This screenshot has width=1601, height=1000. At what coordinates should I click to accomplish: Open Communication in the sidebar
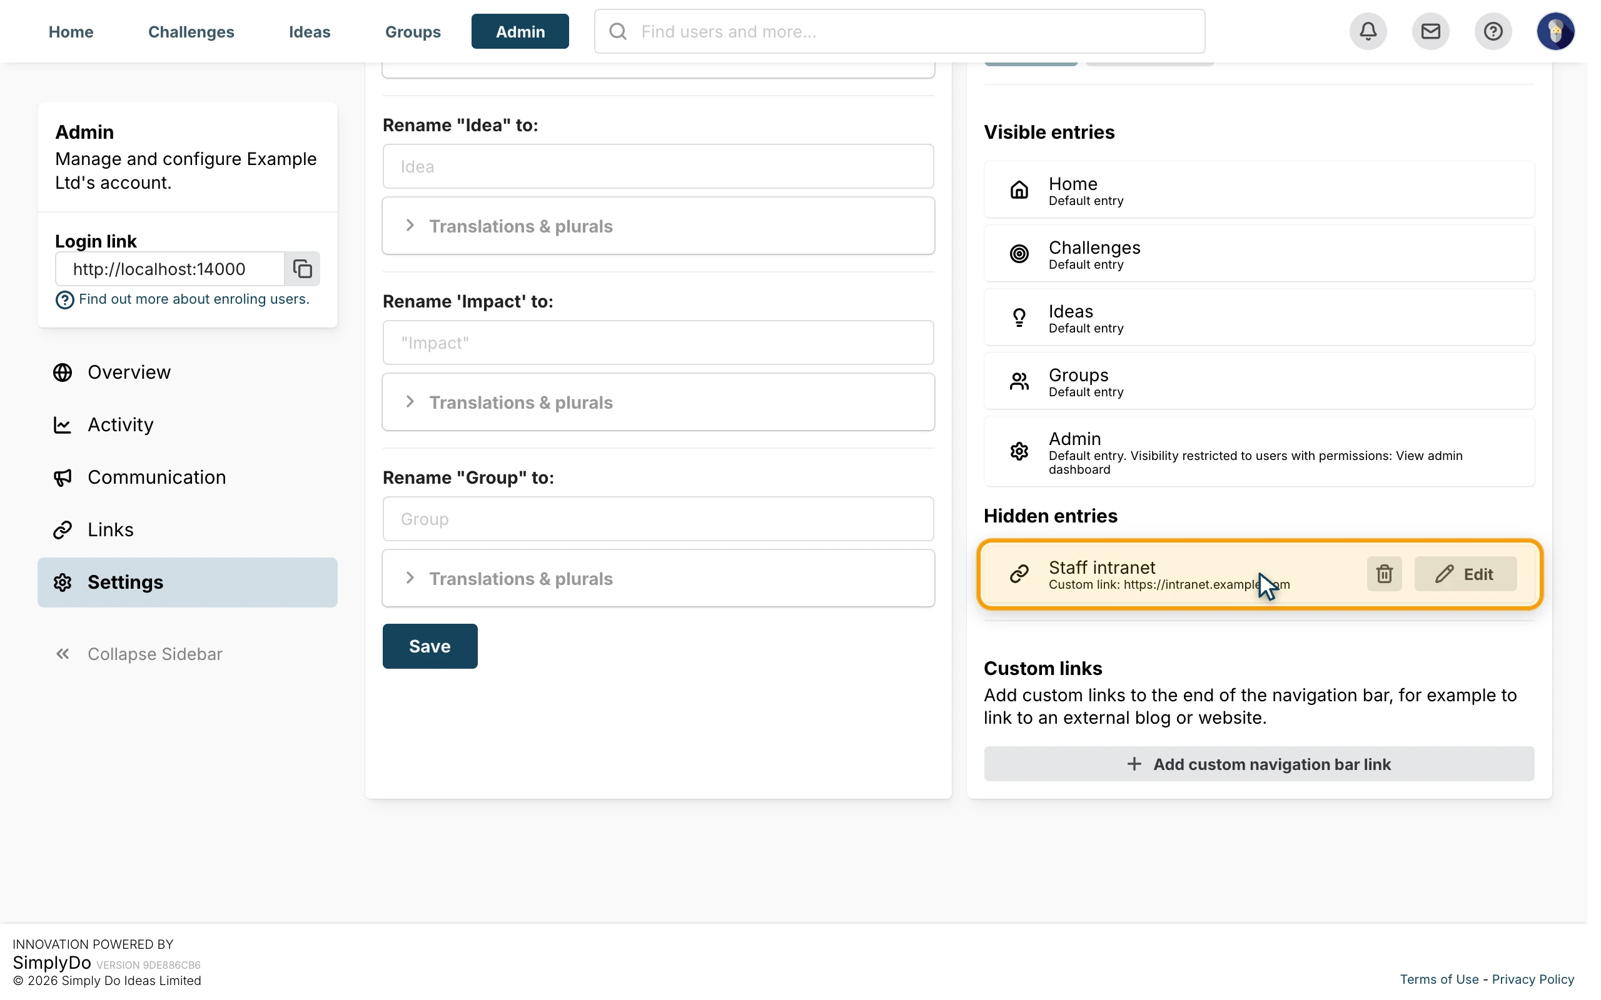[187, 477]
